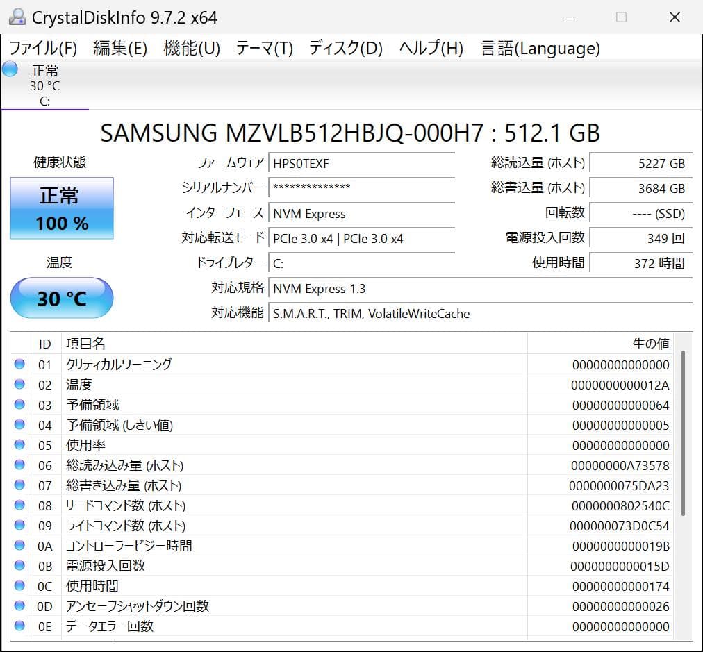Click the transfer mode field PCIe 3.0 x4
Screen dimensions: 703x652
point(361,238)
